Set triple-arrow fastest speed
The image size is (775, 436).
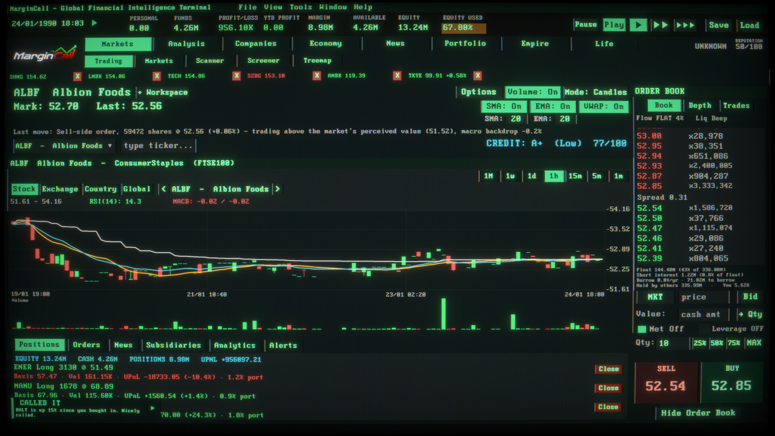pos(685,25)
